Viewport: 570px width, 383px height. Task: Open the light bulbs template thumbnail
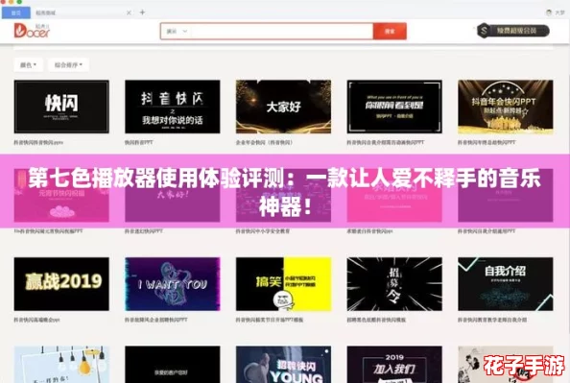point(61,365)
